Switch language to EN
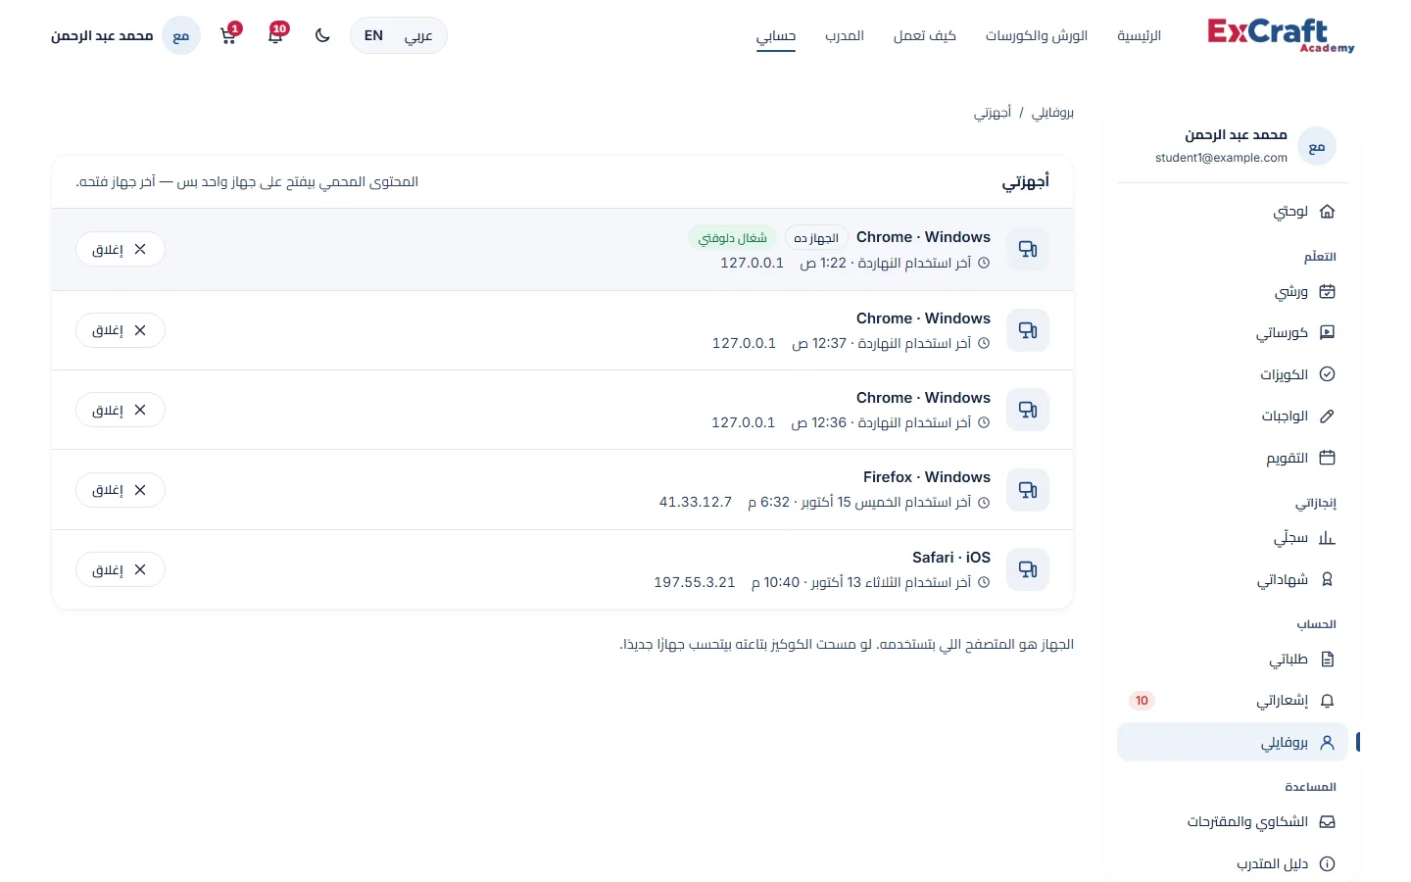1411x882 pixels. tap(373, 36)
